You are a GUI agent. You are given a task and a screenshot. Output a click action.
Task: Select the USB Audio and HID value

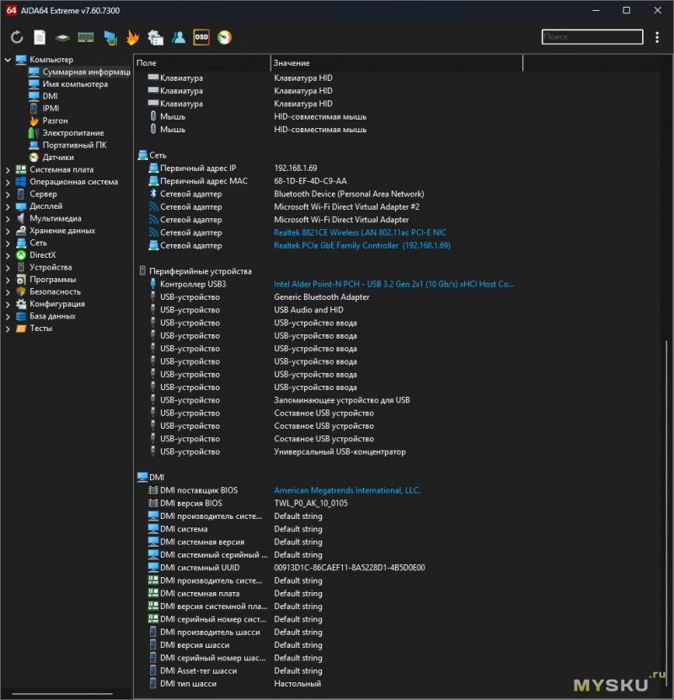(x=308, y=310)
